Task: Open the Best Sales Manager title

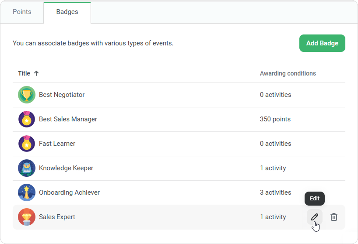Action: tap(68, 119)
